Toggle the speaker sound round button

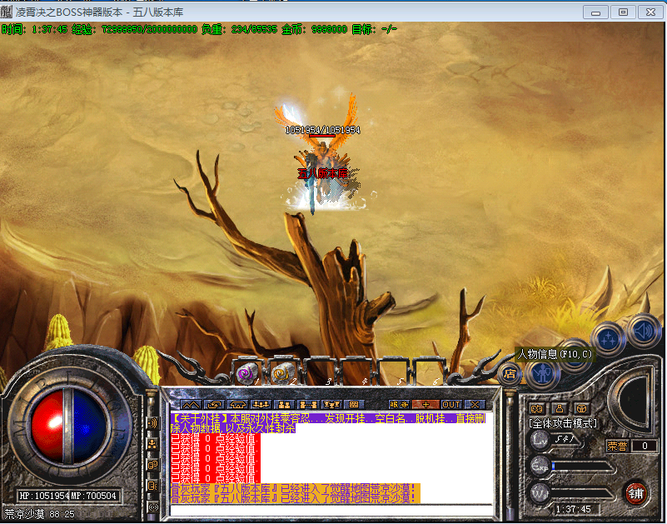click(644, 331)
